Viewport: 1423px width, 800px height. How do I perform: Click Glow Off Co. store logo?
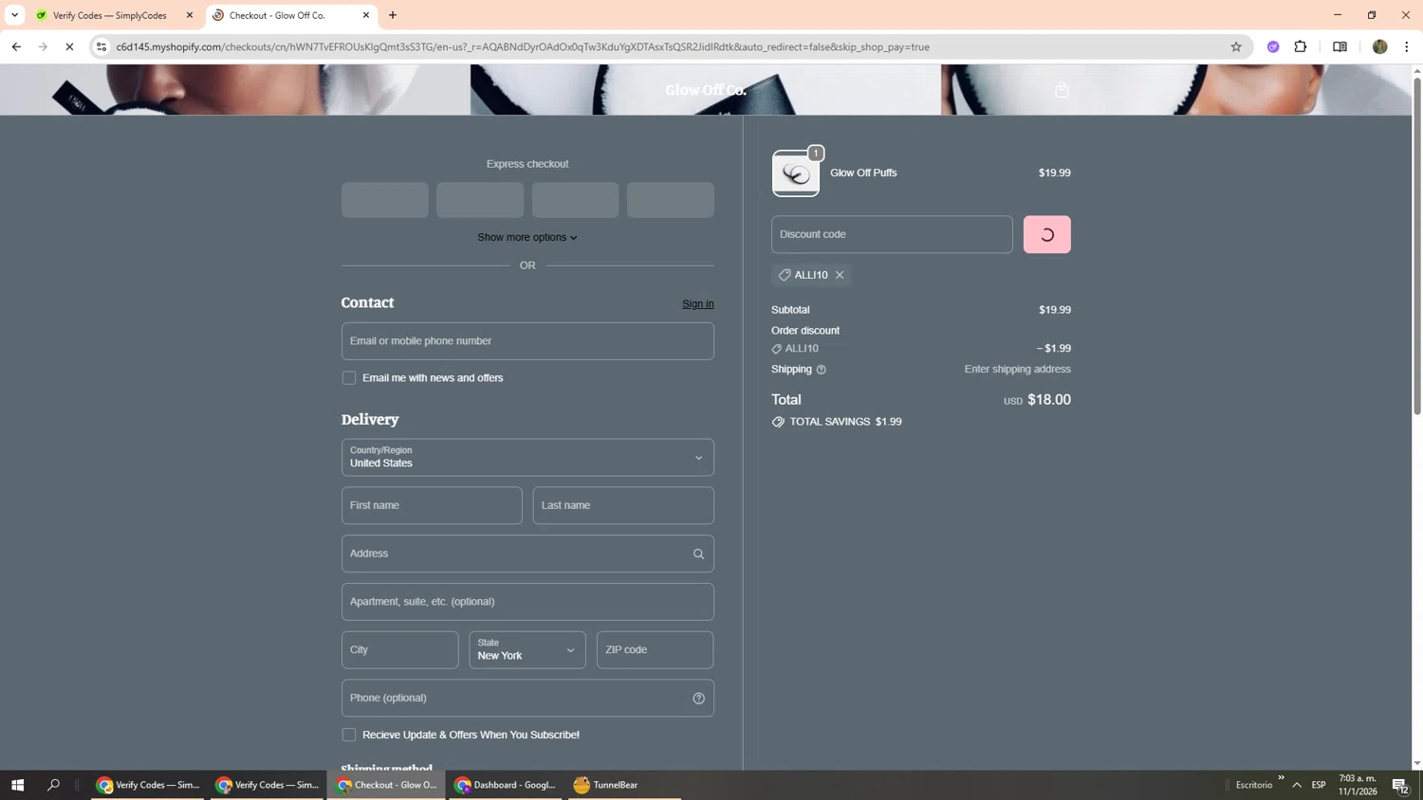[x=705, y=90]
